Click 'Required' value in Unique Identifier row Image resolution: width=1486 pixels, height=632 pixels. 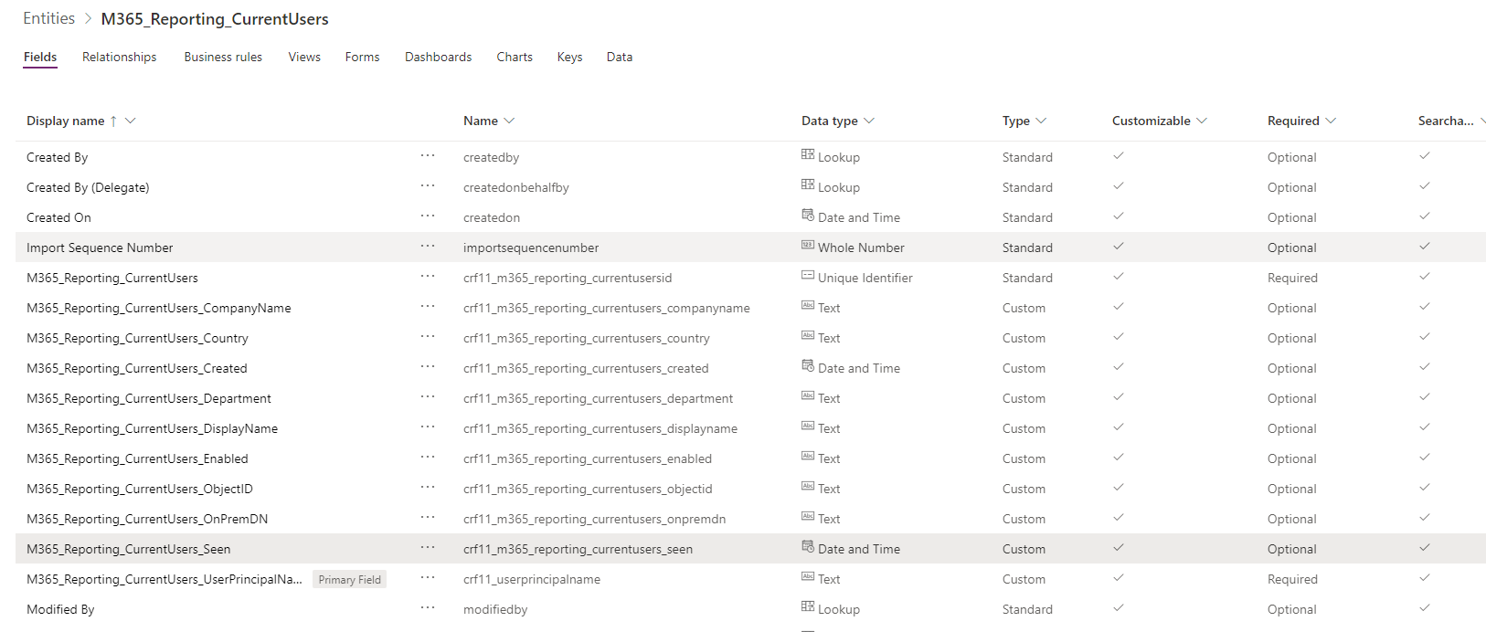(x=1292, y=278)
